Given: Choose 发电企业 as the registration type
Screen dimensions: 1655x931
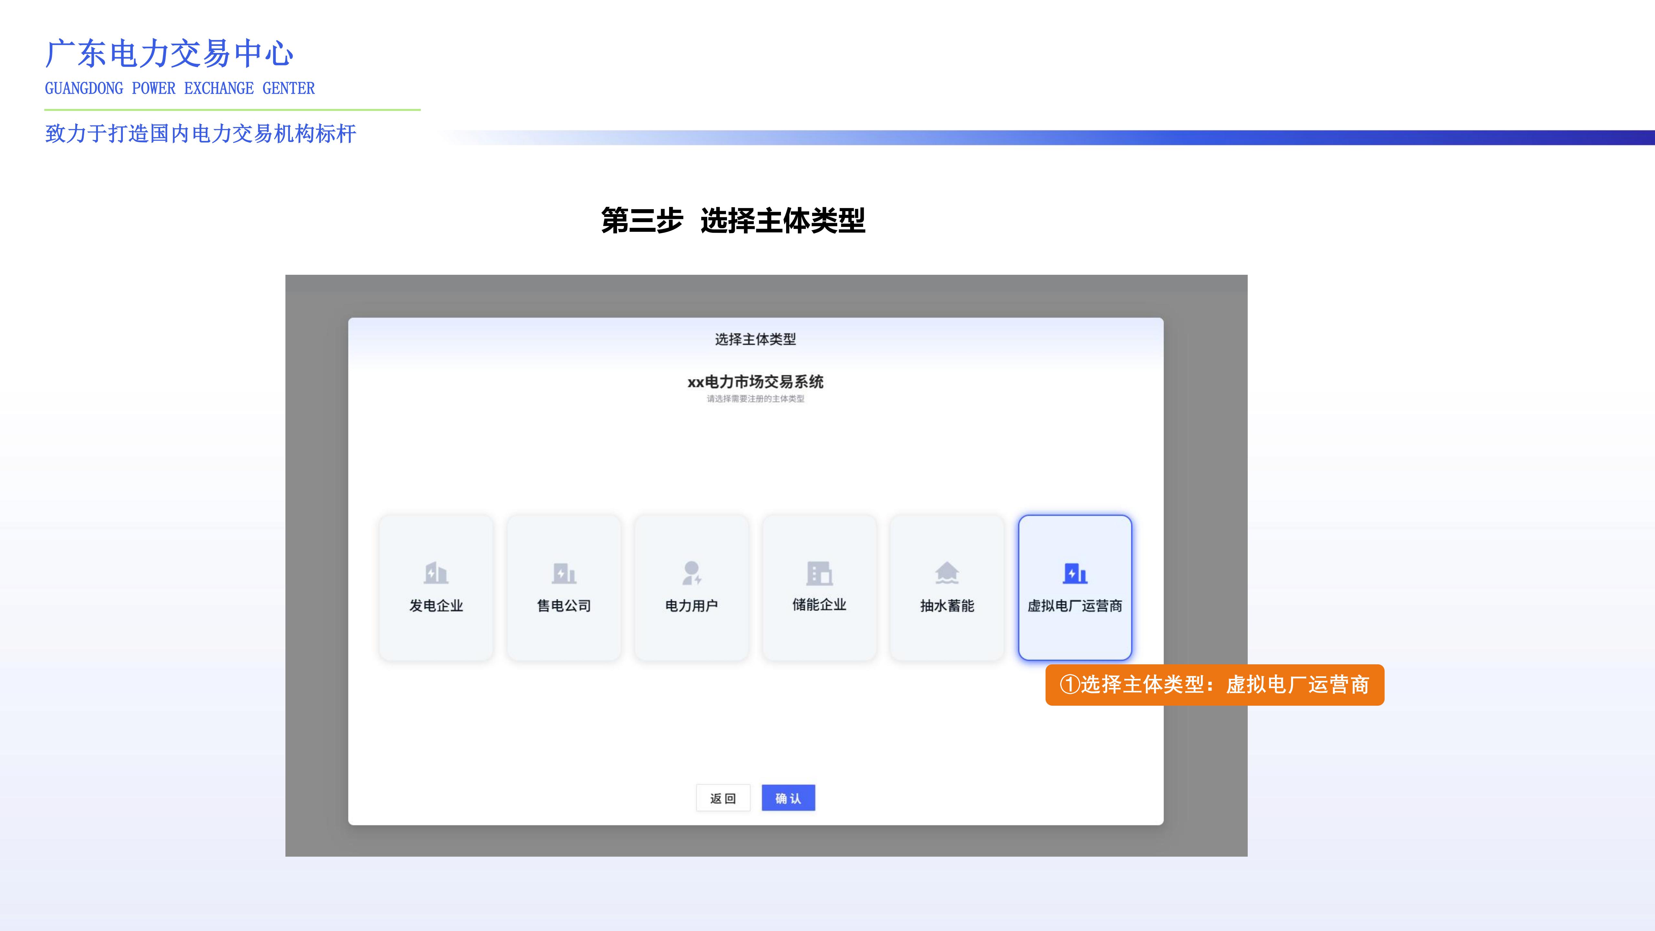Looking at the screenshot, I should coord(436,587).
